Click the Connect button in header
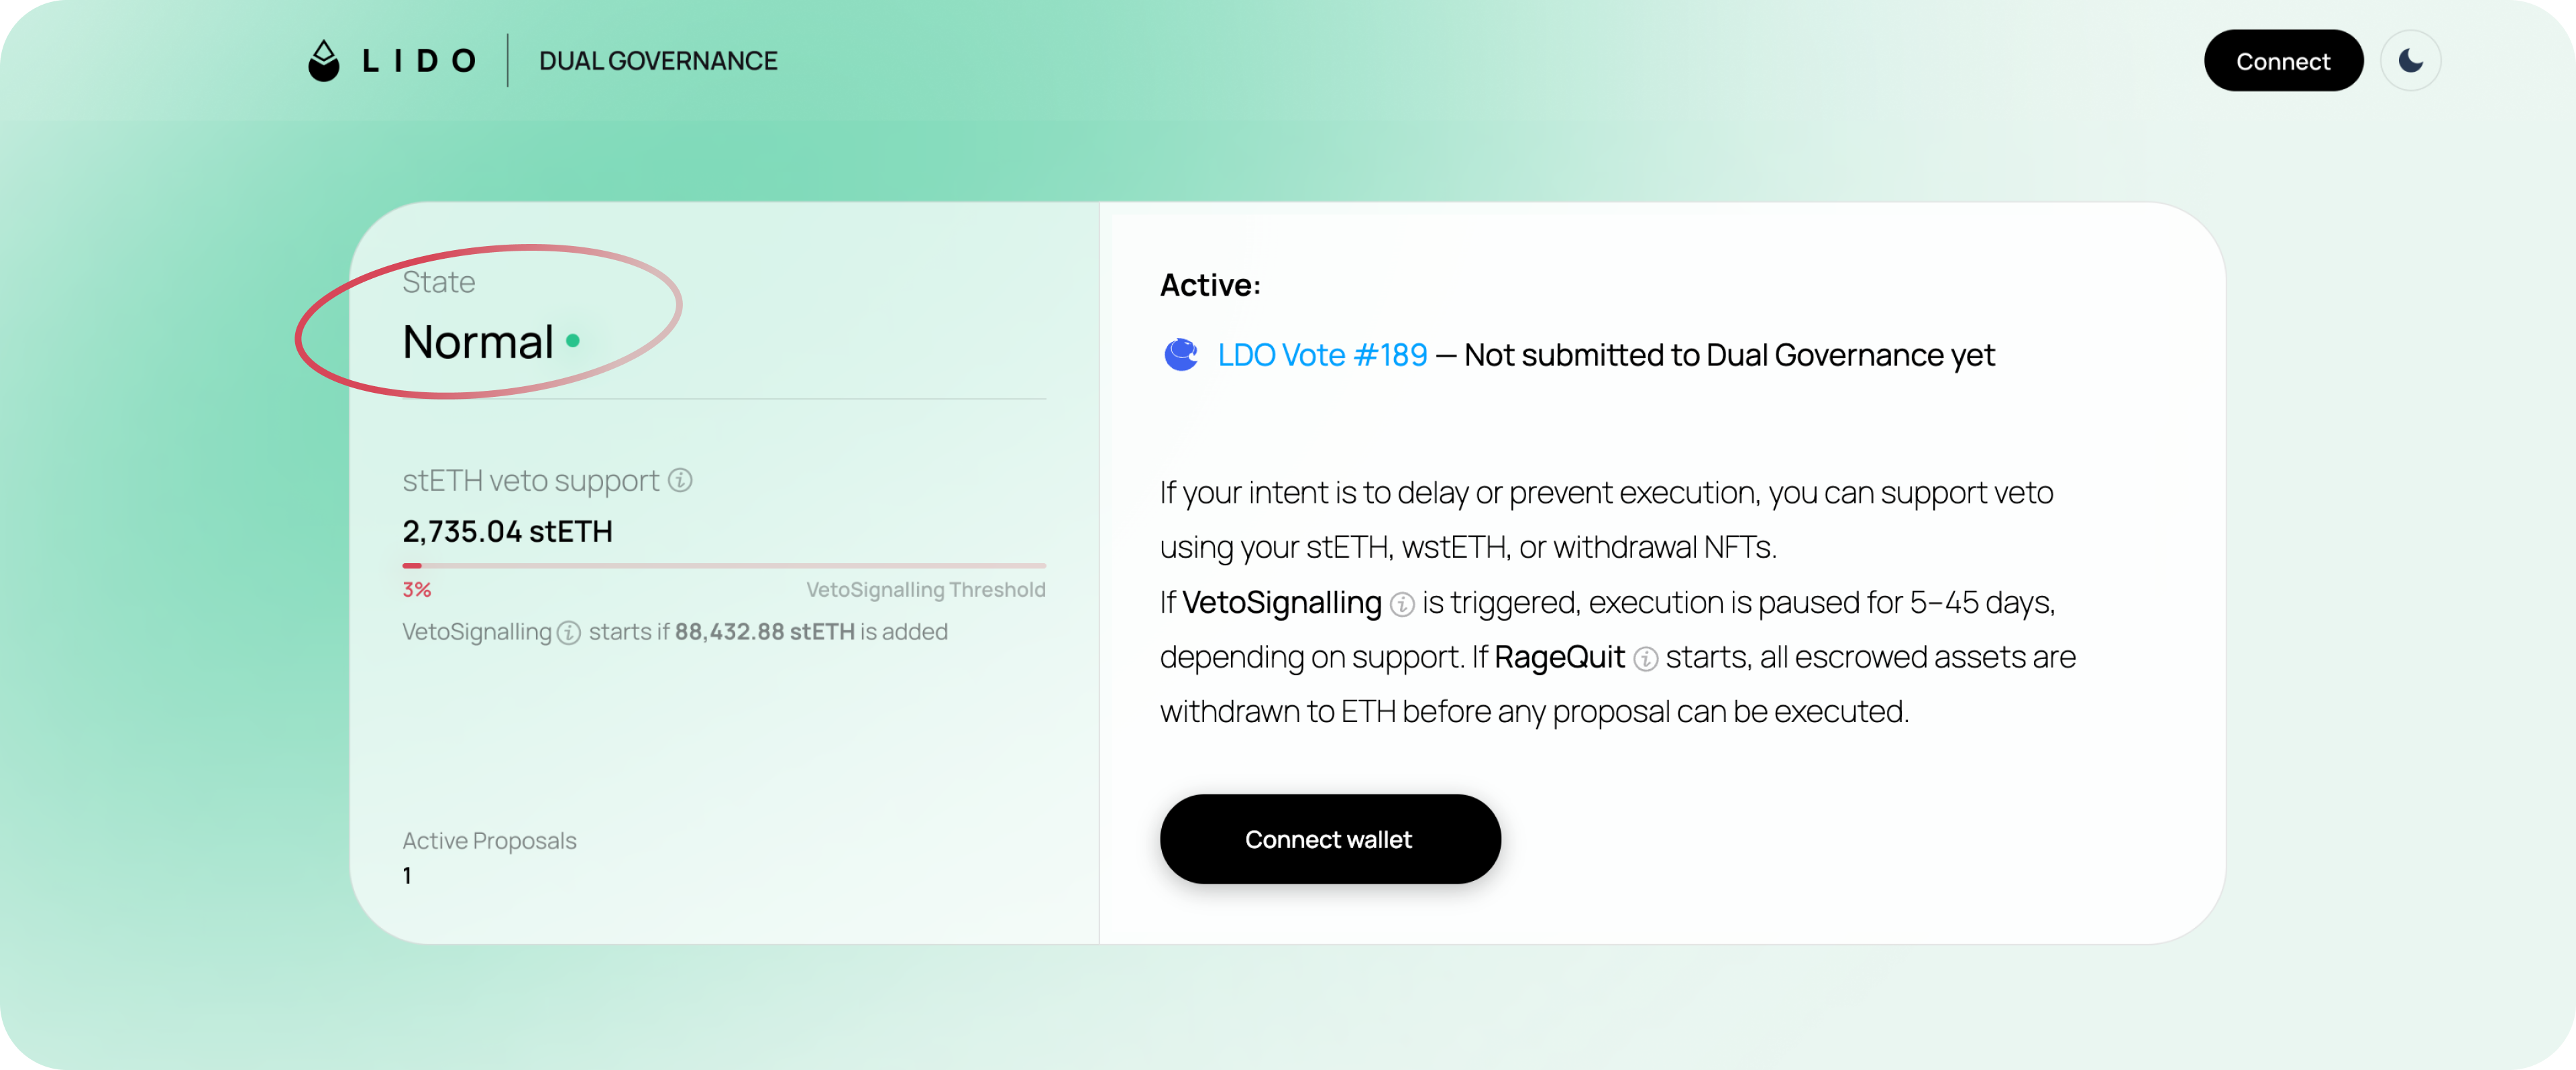The height and width of the screenshot is (1070, 2576). (2283, 61)
